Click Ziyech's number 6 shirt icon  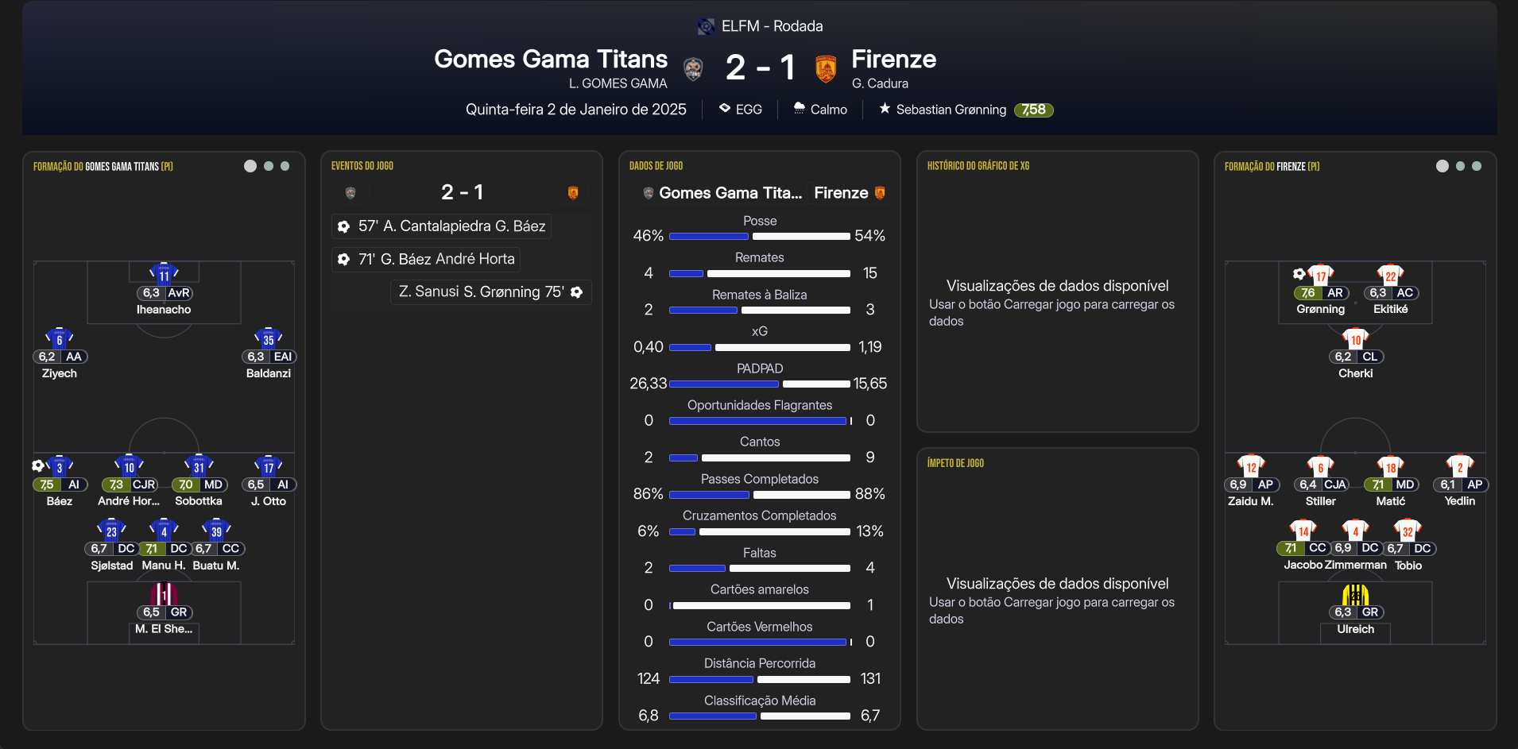coord(60,338)
